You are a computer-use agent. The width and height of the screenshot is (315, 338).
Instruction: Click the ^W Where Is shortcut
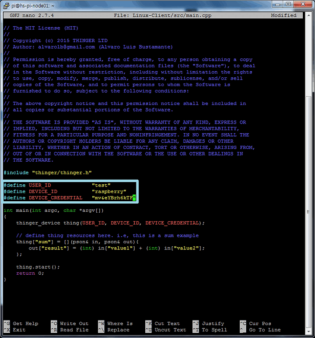click(x=115, y=323)
